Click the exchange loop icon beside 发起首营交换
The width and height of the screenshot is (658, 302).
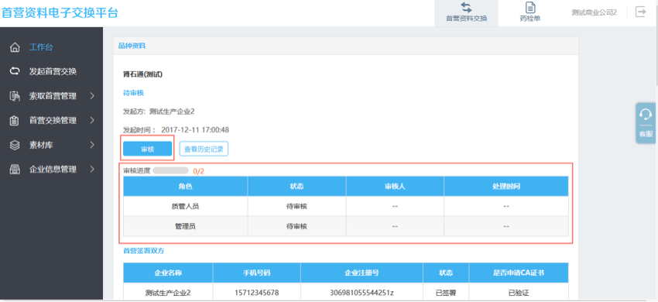pos(15,71)
